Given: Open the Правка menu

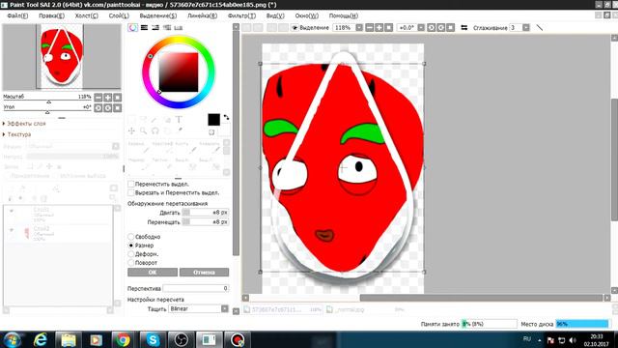Looking at the screenshot, I should point(51,15).
